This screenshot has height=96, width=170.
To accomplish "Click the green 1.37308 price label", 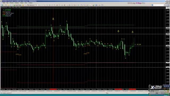I will 7,10.
